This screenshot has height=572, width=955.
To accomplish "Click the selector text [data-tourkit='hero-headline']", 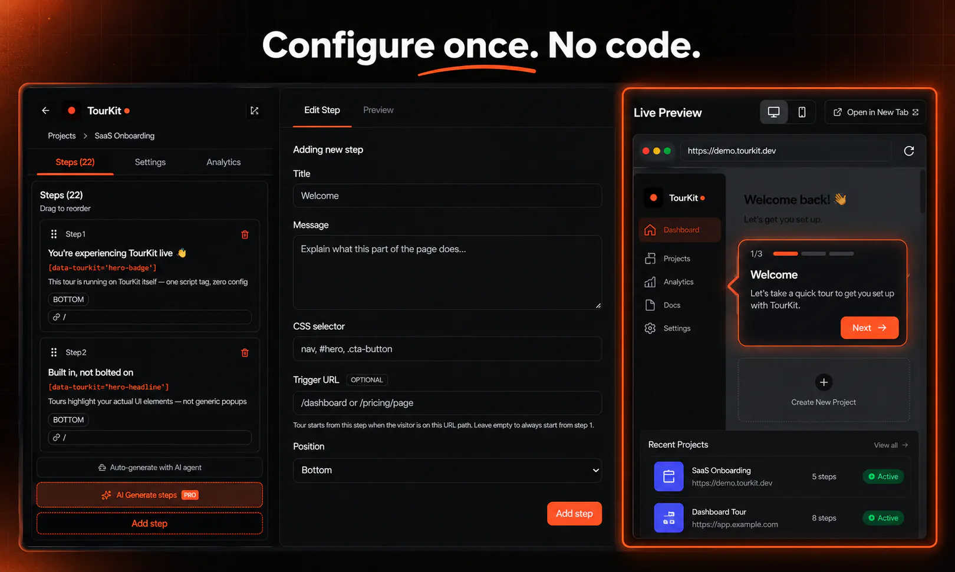I will tap(108, 387).
